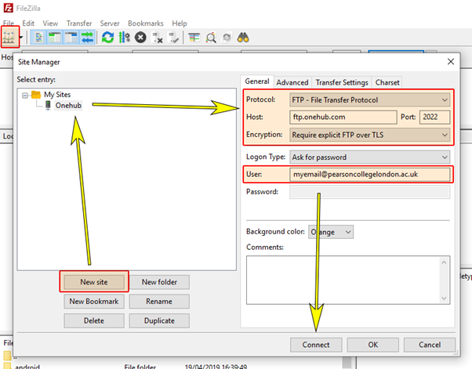The image size is (472, 369).
Task: Open the Transfer menu
Action: click(79, 24)
